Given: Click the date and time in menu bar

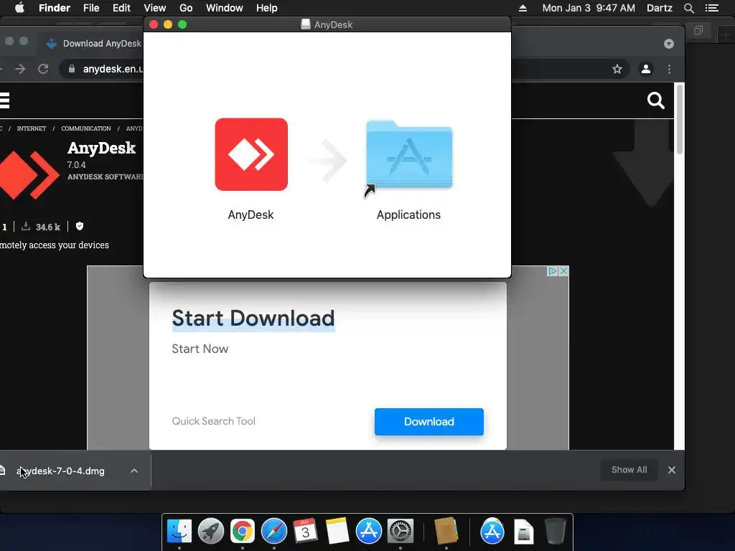Looking at the screenshot, I should coord(589,8).
